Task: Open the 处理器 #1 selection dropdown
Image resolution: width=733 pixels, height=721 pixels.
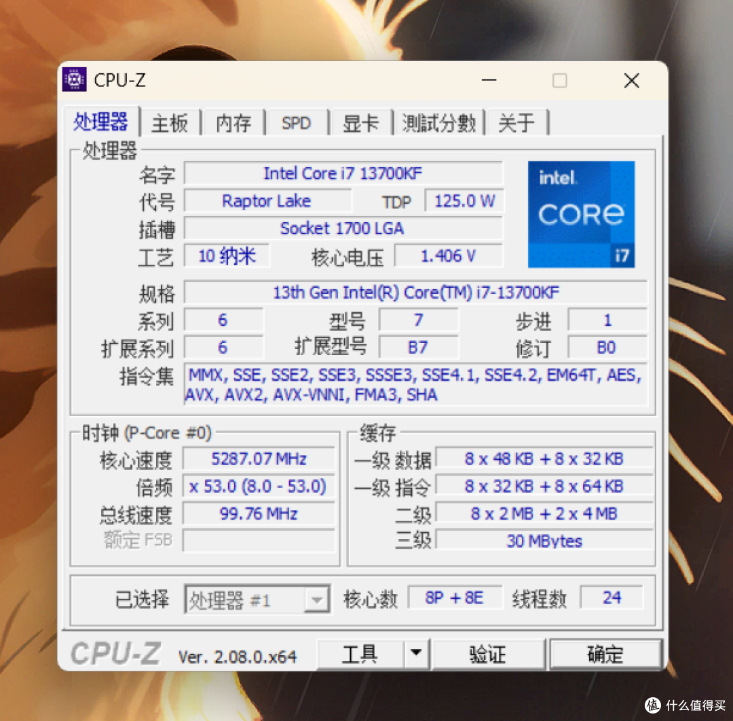Action: tap(258, 599)
